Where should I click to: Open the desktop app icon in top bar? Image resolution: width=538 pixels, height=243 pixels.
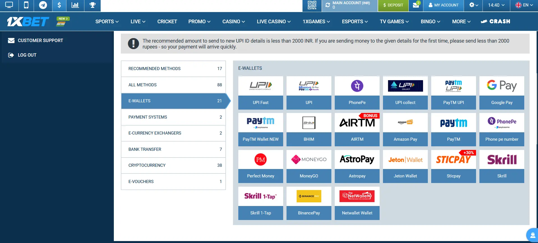[x=9, y=5]
